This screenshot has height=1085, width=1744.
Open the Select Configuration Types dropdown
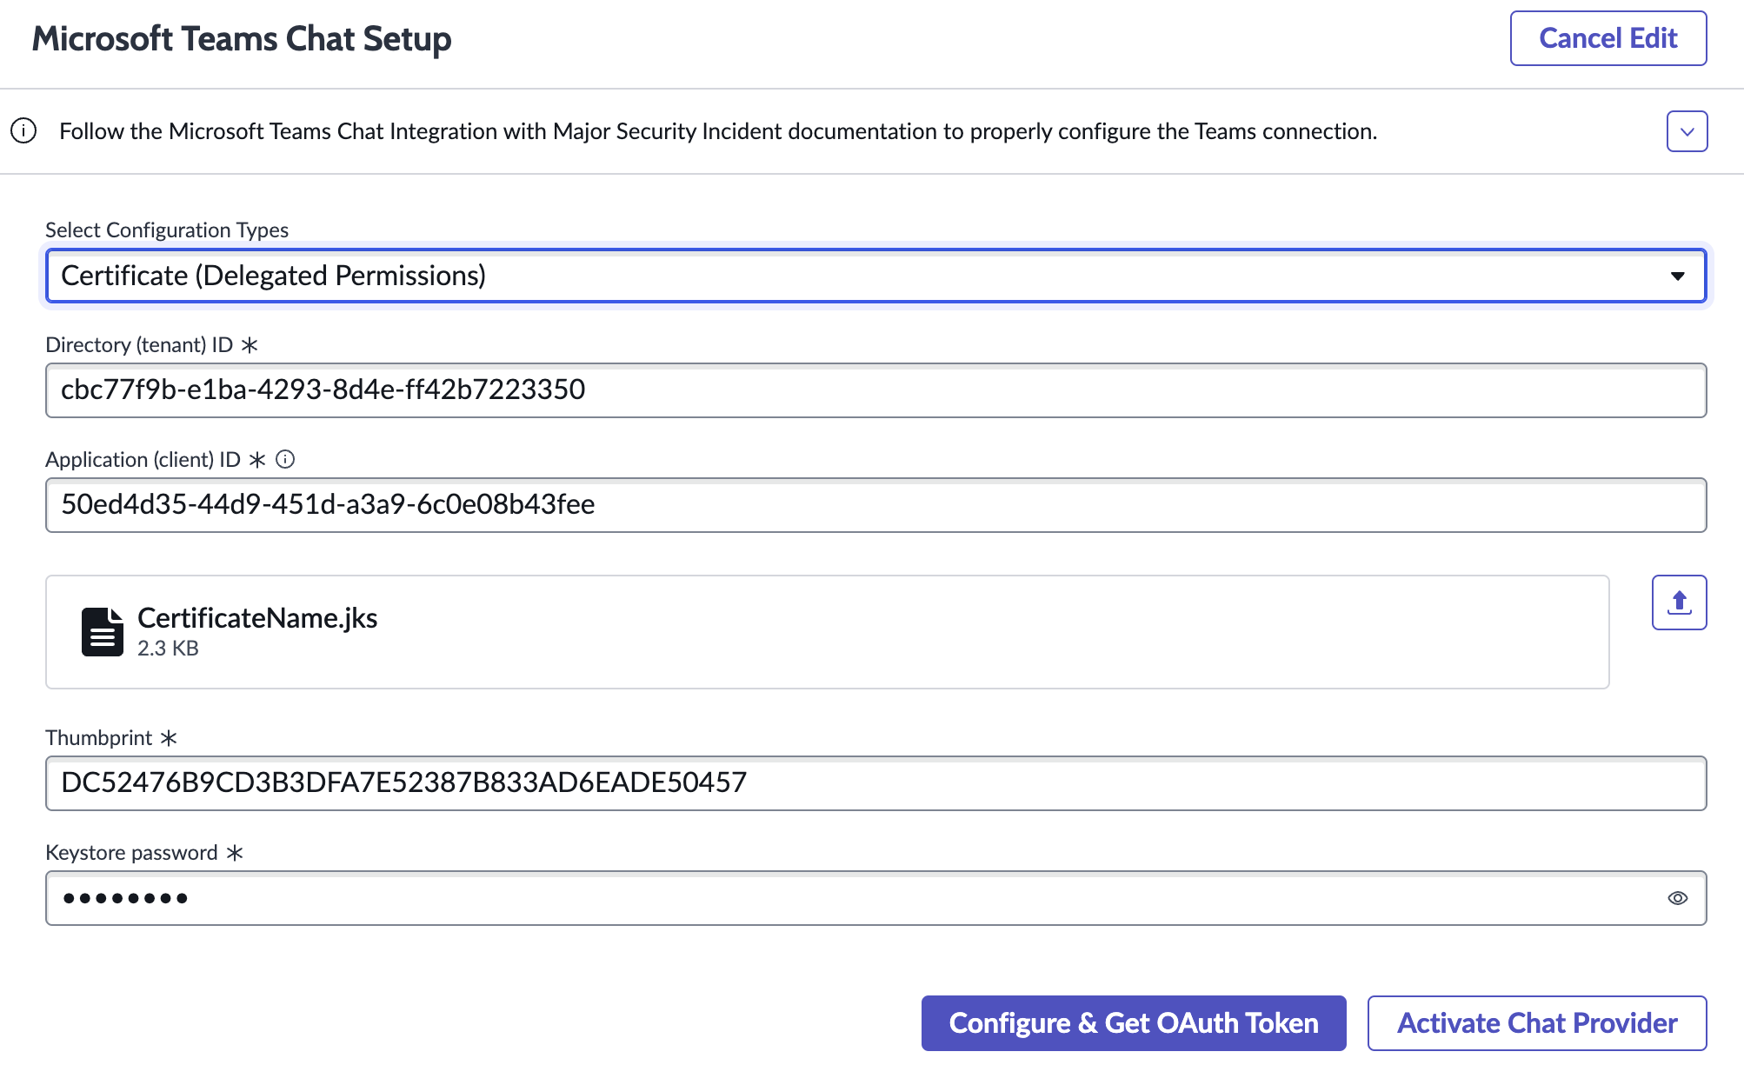875,276
